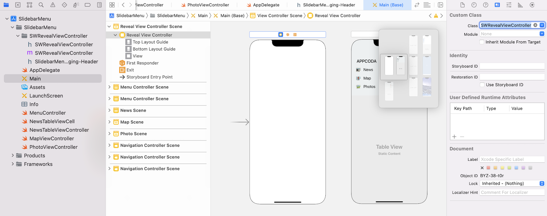Screen dimensions: 547x216
Task: Show the Connections inspector
Action: point(532,5)
